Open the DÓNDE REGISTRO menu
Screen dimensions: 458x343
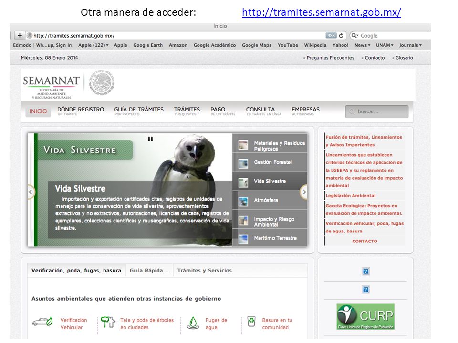coord(81,111)
